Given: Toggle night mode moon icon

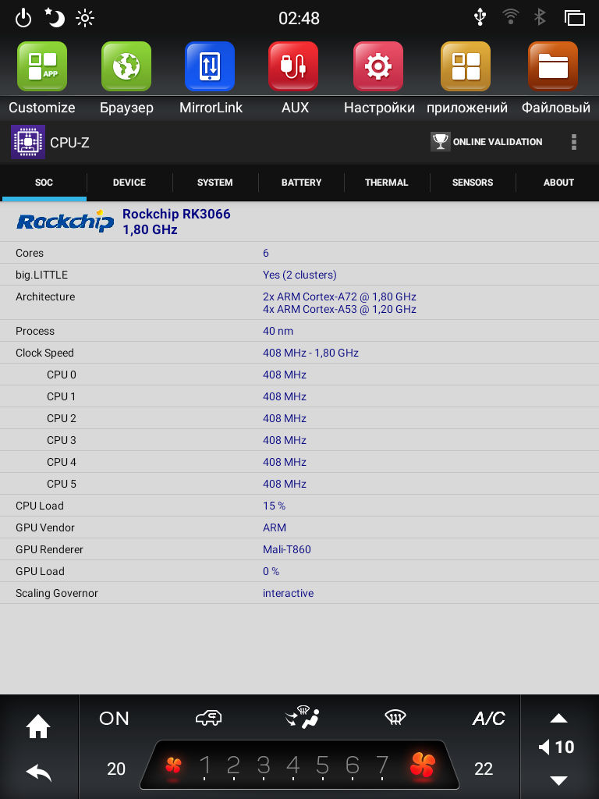Looking at the screenshot, I should click(x=55, y=18).
